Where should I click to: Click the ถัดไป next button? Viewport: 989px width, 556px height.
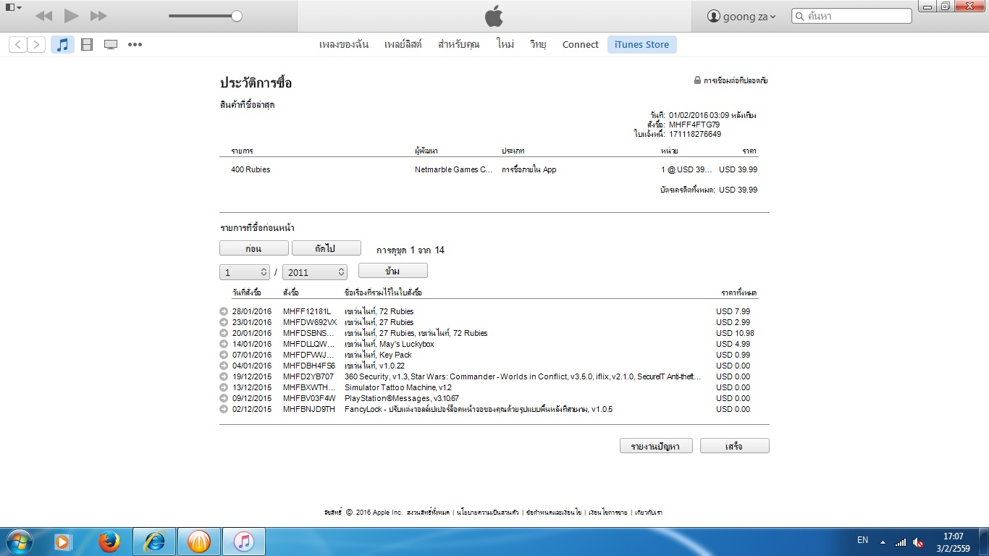(327, 248)
